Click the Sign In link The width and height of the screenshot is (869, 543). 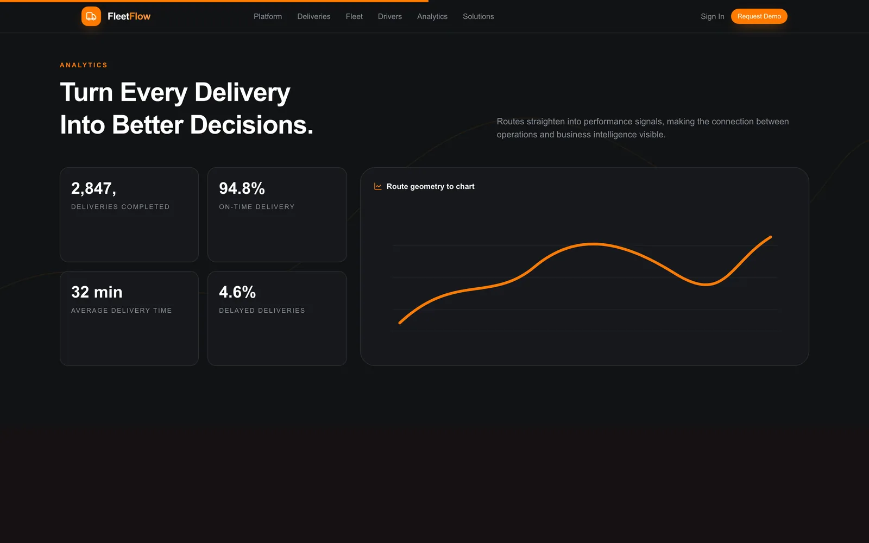point(713,16)
